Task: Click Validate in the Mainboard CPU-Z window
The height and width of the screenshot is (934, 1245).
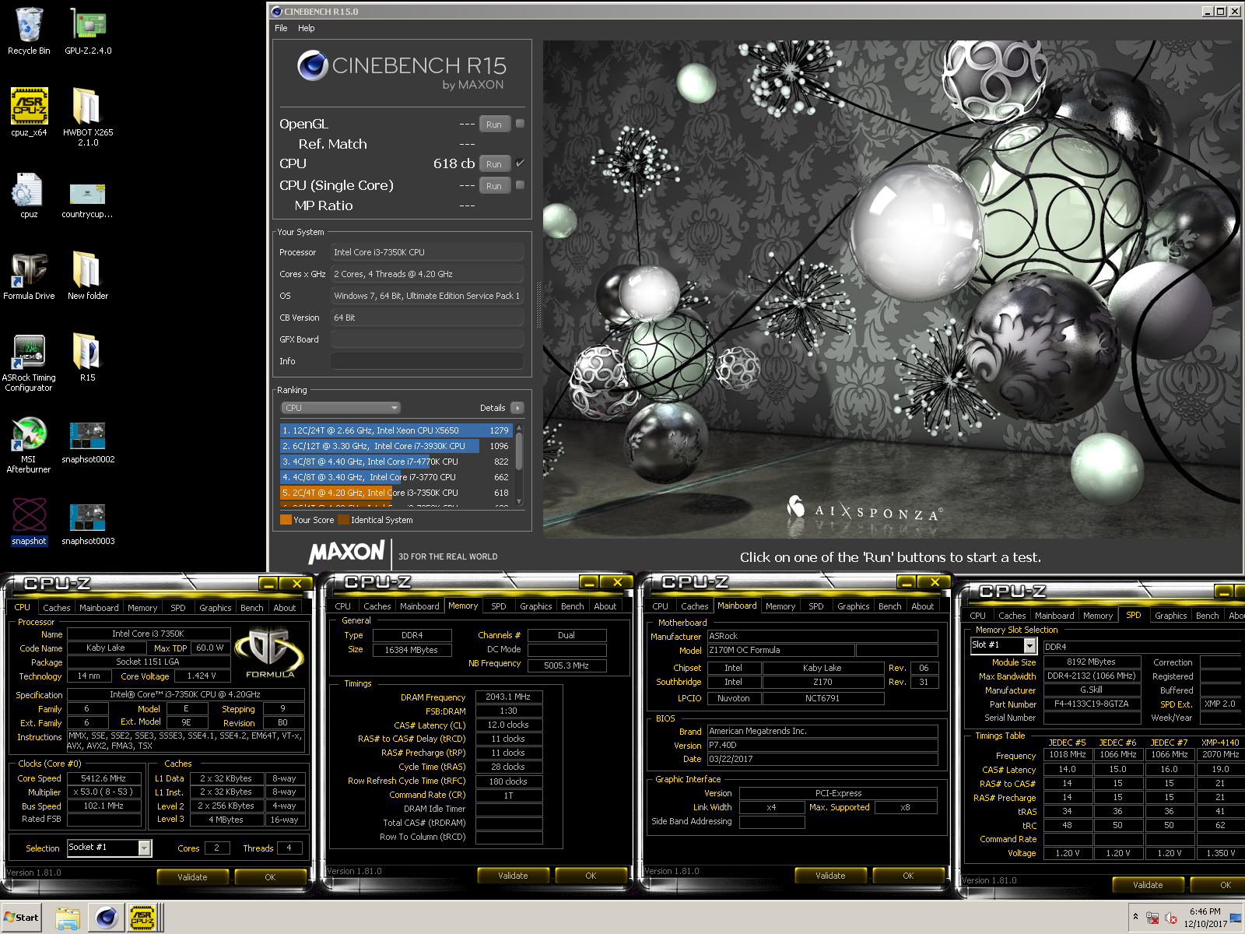Action: (x=830, y=876)
